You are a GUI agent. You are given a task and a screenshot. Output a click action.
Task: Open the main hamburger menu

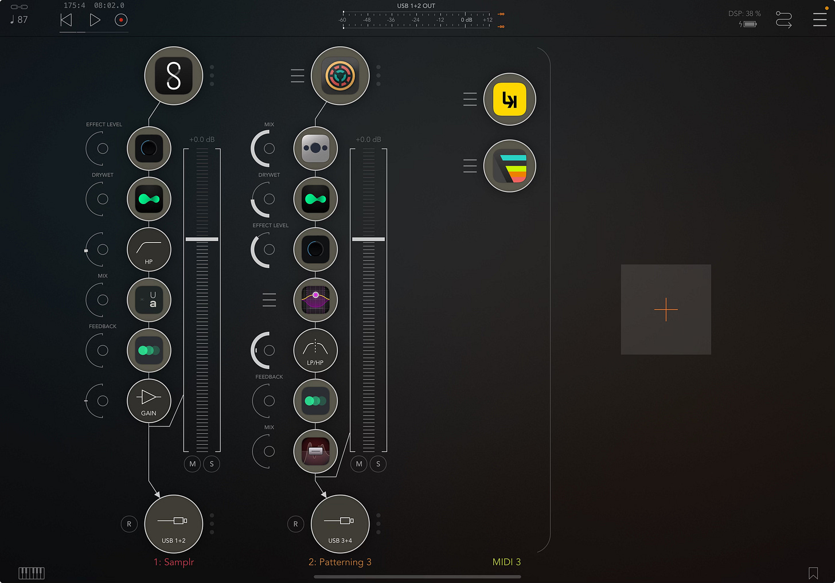pyautogui.click(x=820, y=19)
